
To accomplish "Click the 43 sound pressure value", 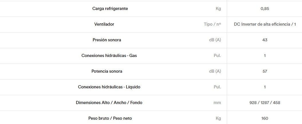I will click(265, 40).
